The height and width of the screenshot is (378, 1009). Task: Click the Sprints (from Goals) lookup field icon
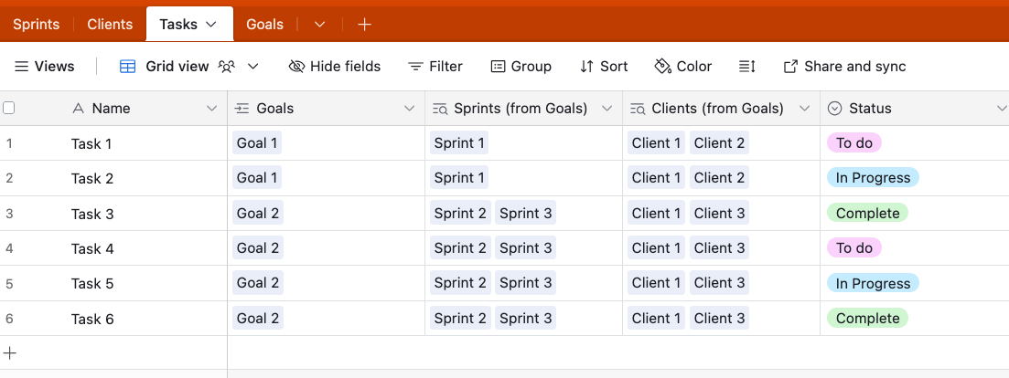(440, 109)
